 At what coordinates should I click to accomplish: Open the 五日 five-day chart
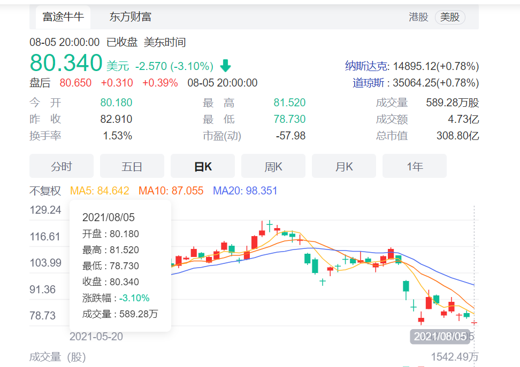click(132, 166)
